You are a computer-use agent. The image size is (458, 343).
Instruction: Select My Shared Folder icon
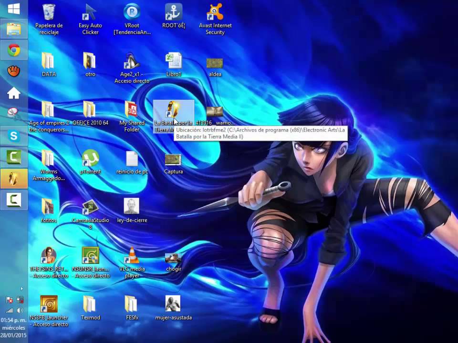coord(132,117)
